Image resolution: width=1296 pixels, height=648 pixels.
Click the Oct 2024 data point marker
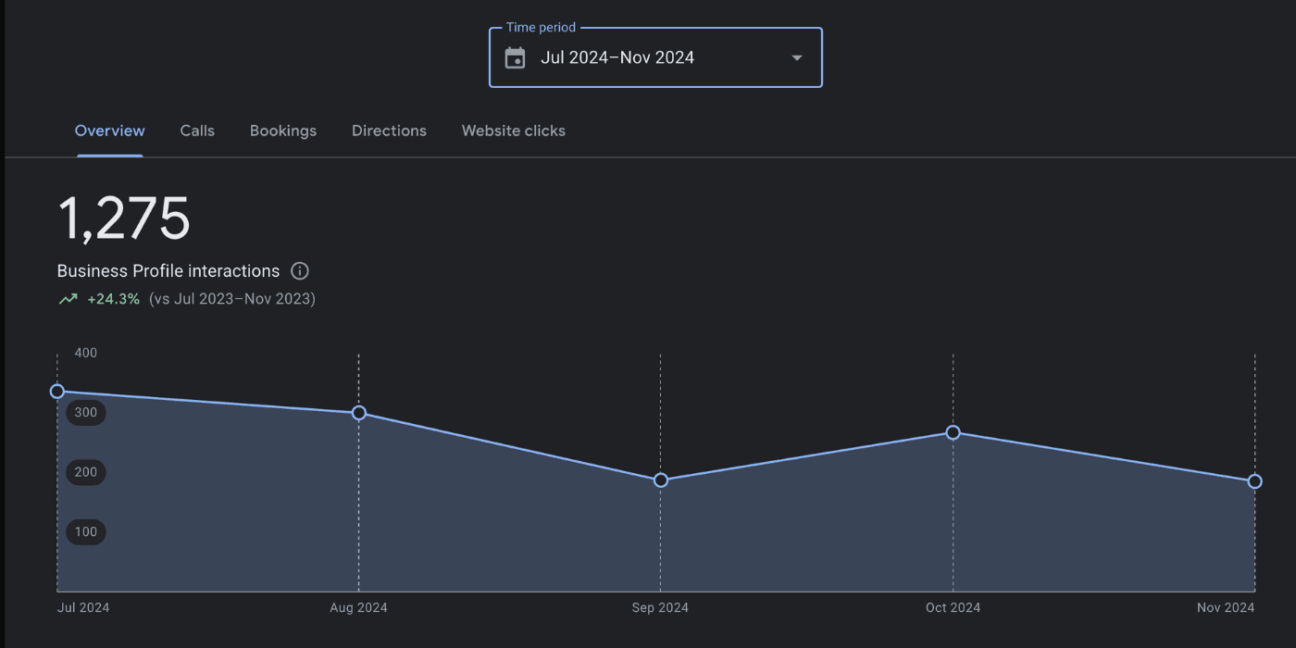[x=953, y=431]
